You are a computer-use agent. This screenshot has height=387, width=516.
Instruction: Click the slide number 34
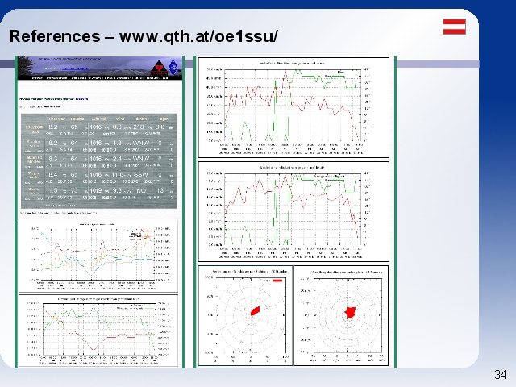coord(500,374)
